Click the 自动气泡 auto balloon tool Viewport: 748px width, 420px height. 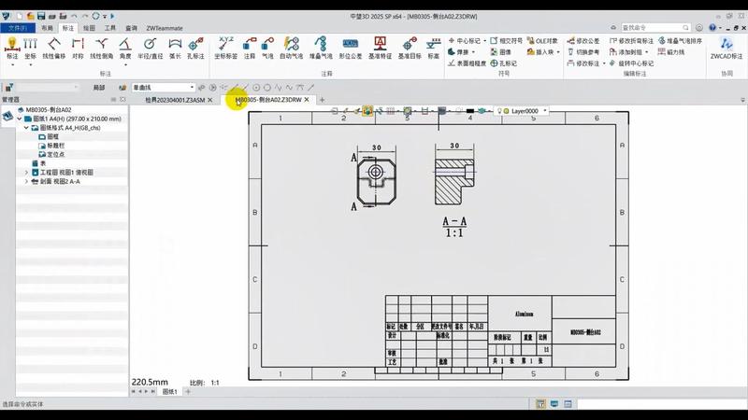pyautogui.click(x=291, y=48)
